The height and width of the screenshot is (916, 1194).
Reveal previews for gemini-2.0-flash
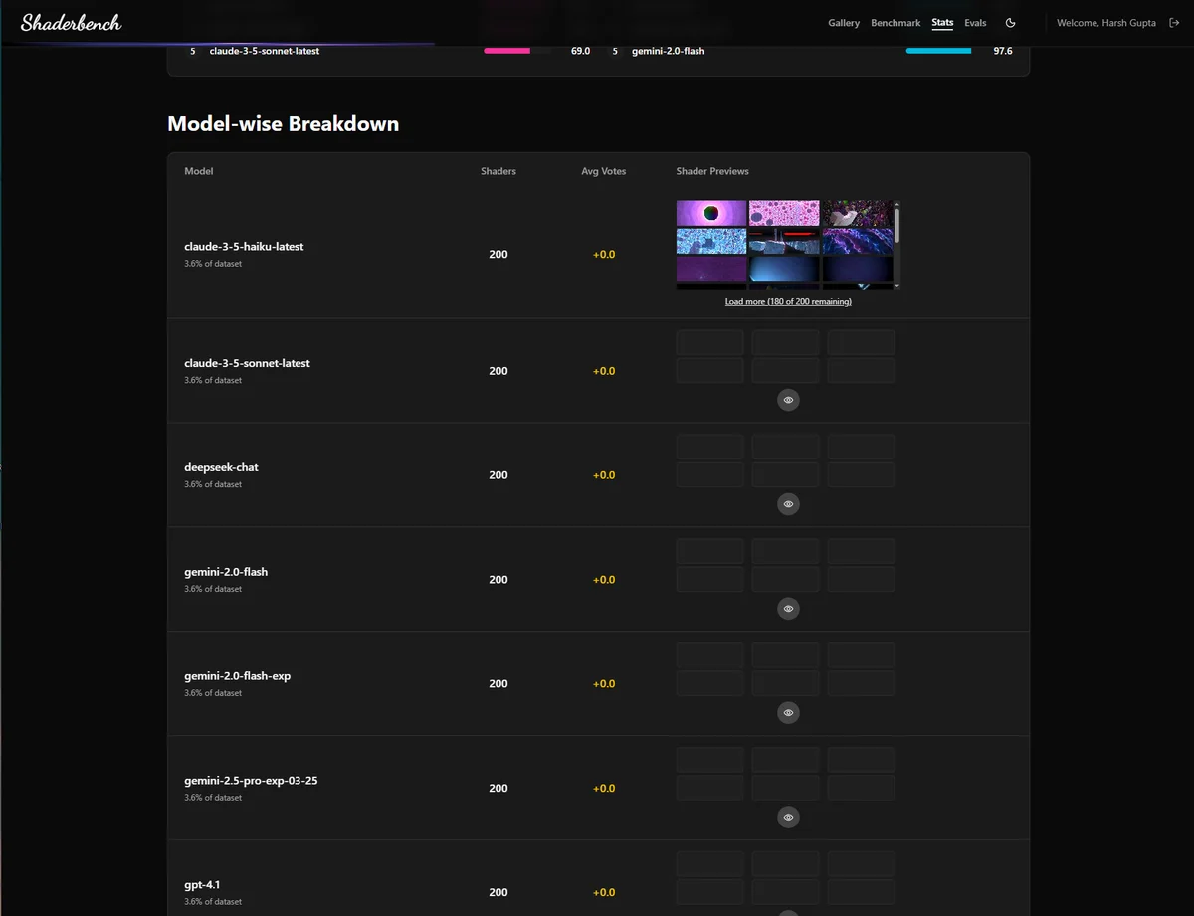point(787,608)
